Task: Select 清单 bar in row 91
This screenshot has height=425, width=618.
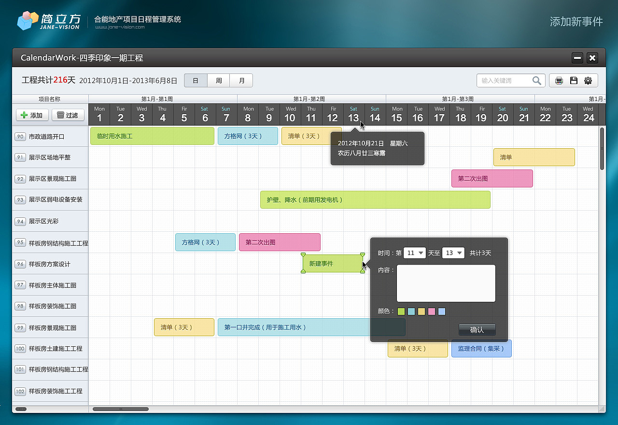Action: click(534, 157)
